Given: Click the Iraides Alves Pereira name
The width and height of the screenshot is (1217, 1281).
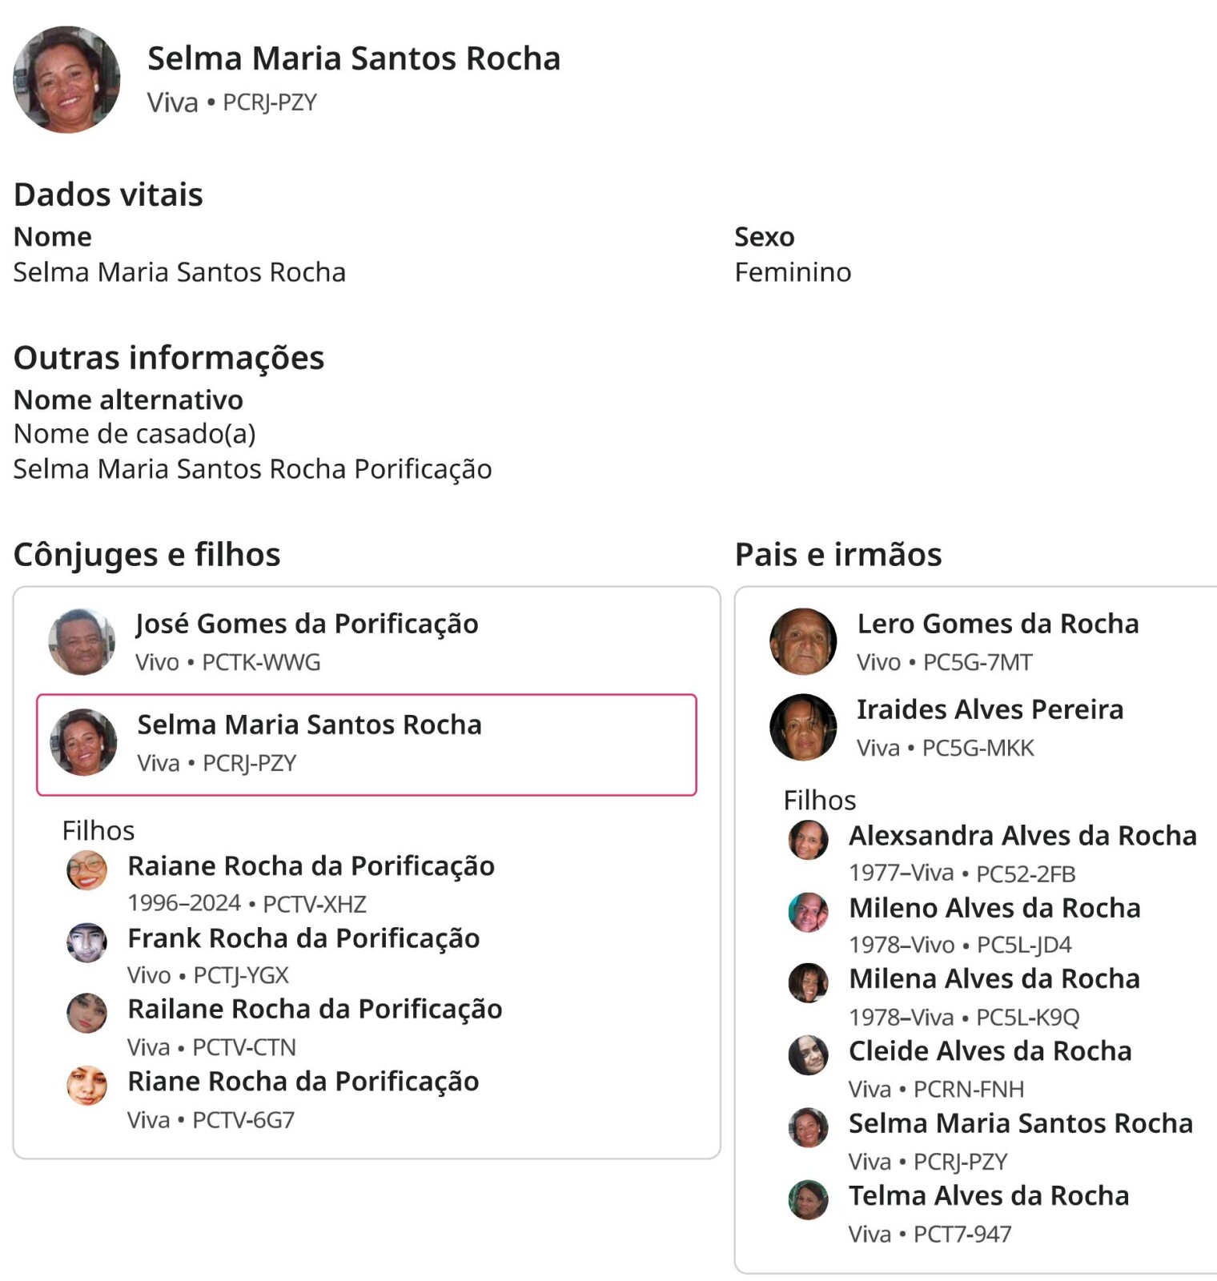Looking at the screenshot, I should pyautogui.click(x=990, y=709).
